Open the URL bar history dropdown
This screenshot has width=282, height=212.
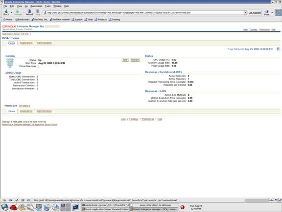click(245, 13)
